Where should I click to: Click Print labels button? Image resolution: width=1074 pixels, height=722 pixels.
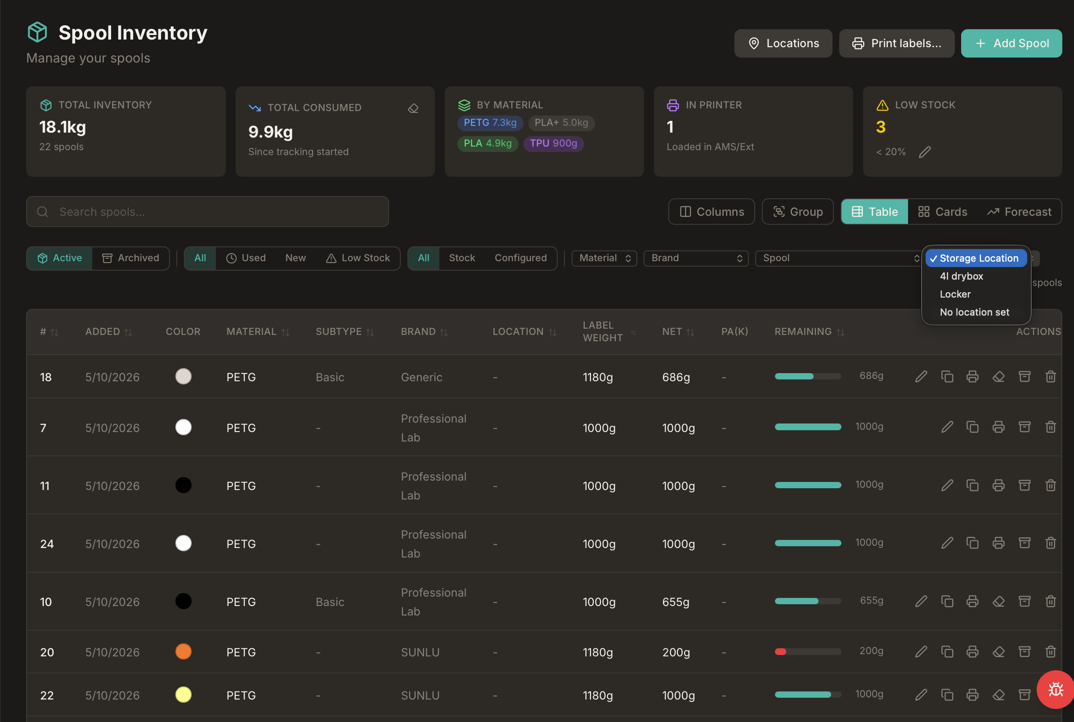pos(896,43)
